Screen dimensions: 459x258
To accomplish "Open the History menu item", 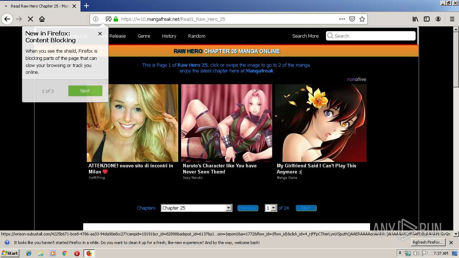I will [169, 36].
